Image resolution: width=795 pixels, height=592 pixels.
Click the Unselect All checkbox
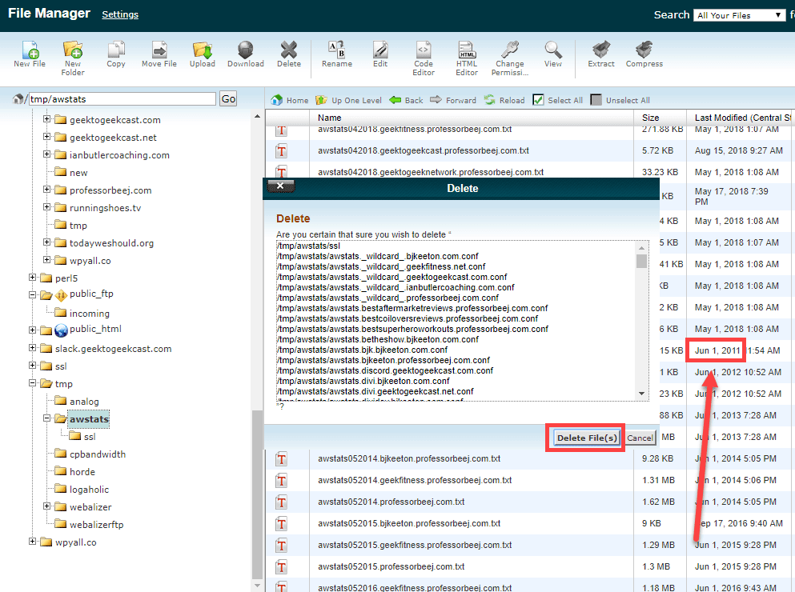[596, 100]
